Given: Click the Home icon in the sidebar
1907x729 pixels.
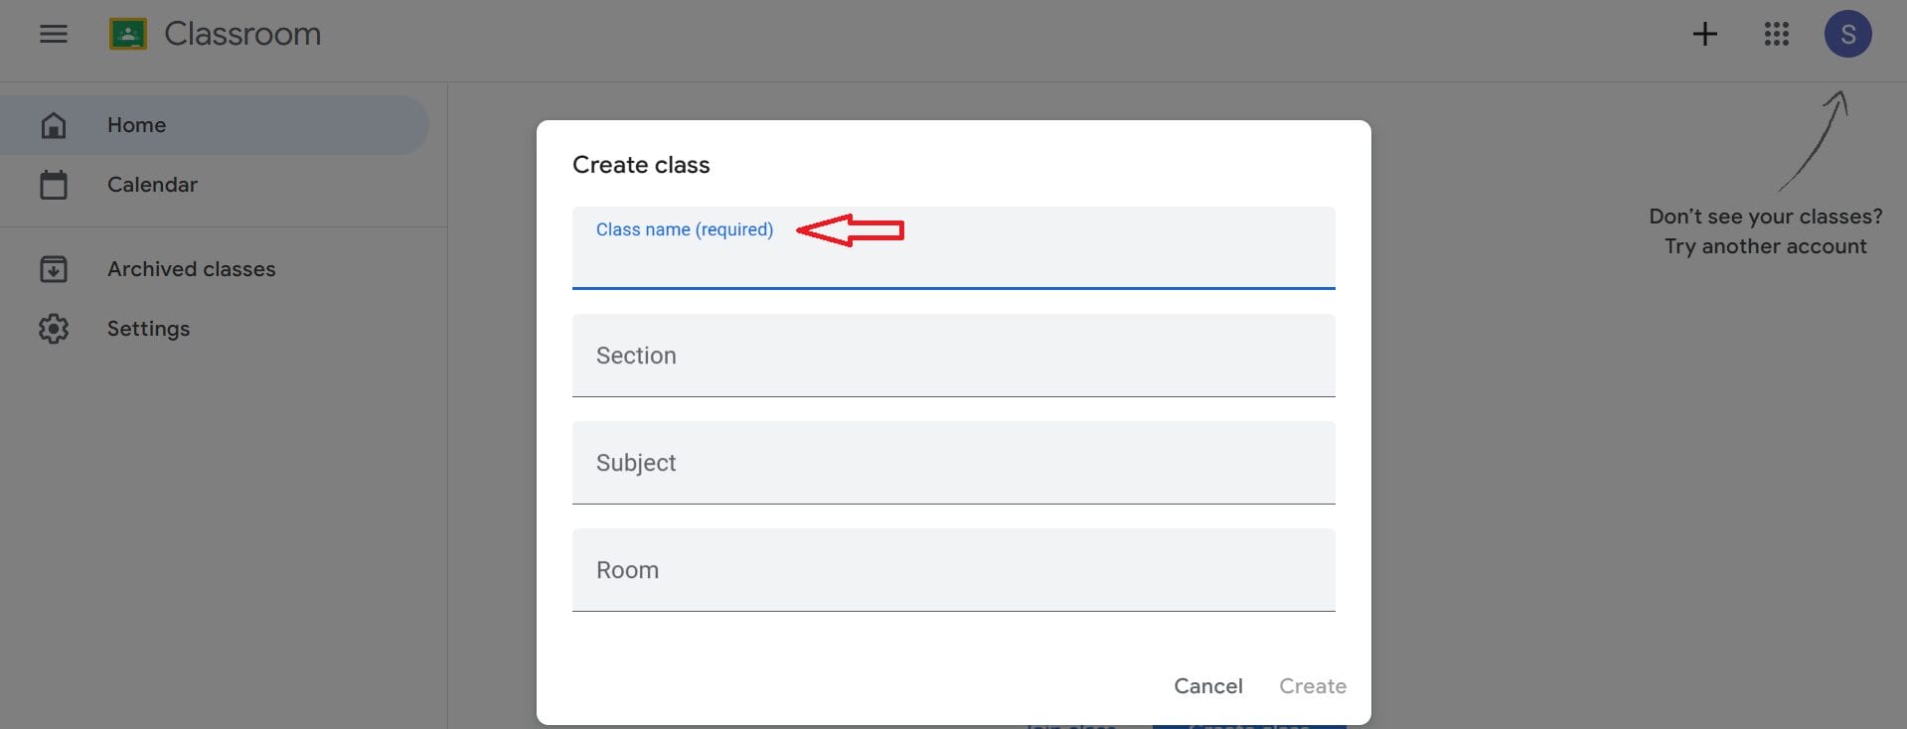Looking at the screenshot, I should [x=54, y=124].
